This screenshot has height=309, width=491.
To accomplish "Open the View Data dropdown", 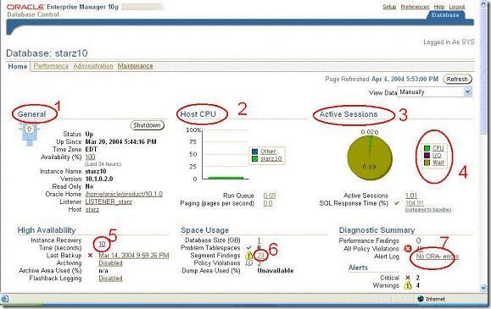I will pos(435,92).
